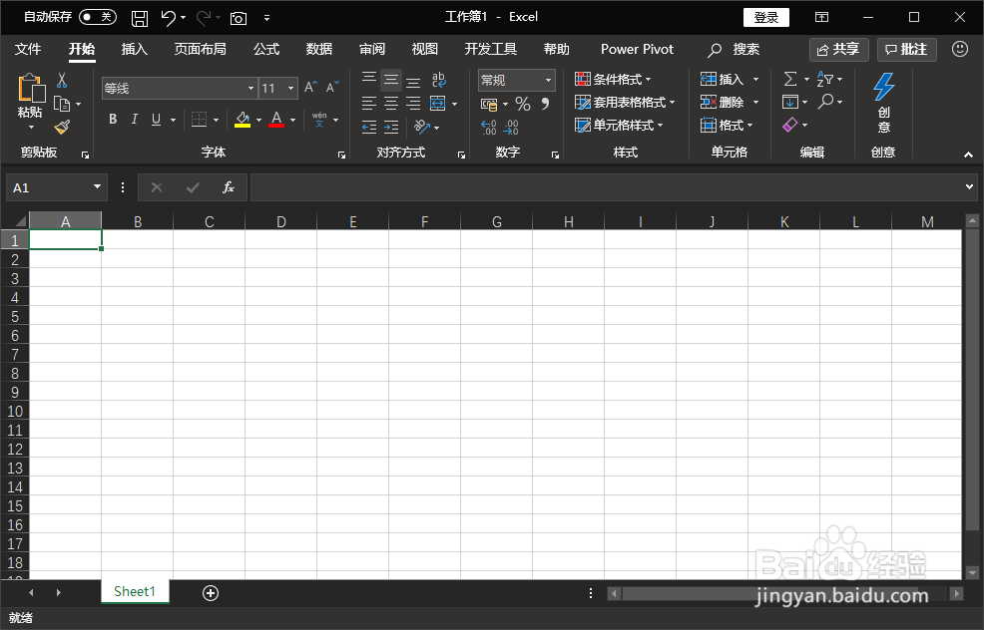The width and height of the screenshot is (984, 630).
Task: Switch to the 公式 tab
Action: click(266, 49)
